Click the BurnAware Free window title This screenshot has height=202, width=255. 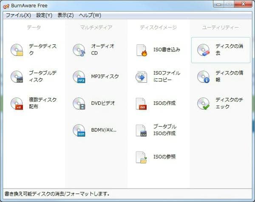pyautogui.click(x=29, y=6)
